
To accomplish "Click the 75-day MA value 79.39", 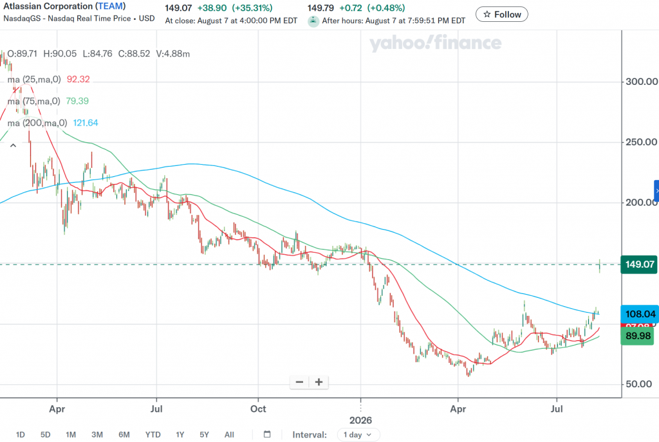I will click(77, 101).
